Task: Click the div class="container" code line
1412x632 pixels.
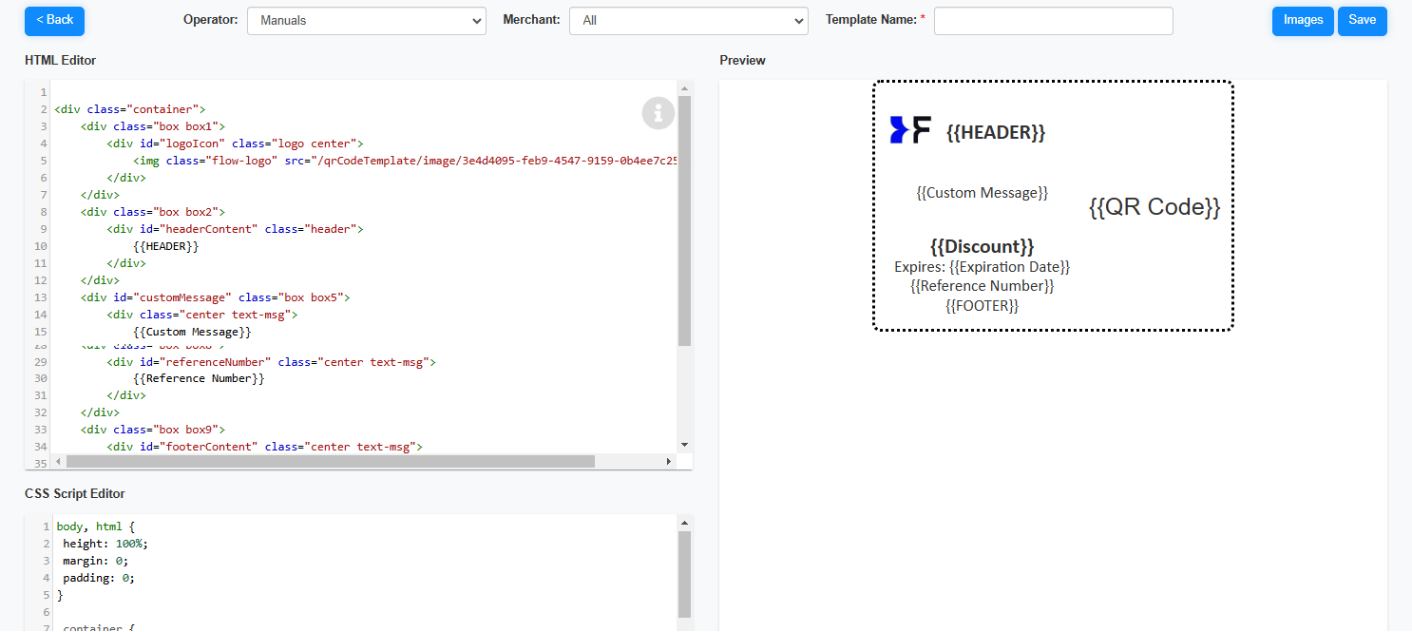Action: [x=130, y=109]
